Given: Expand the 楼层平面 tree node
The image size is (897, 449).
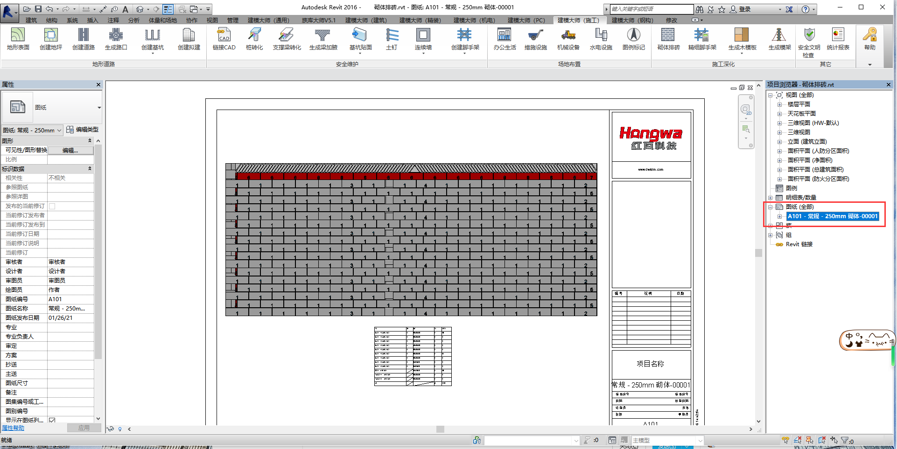Looking at the screenshot, I should [x=779, y=104].
